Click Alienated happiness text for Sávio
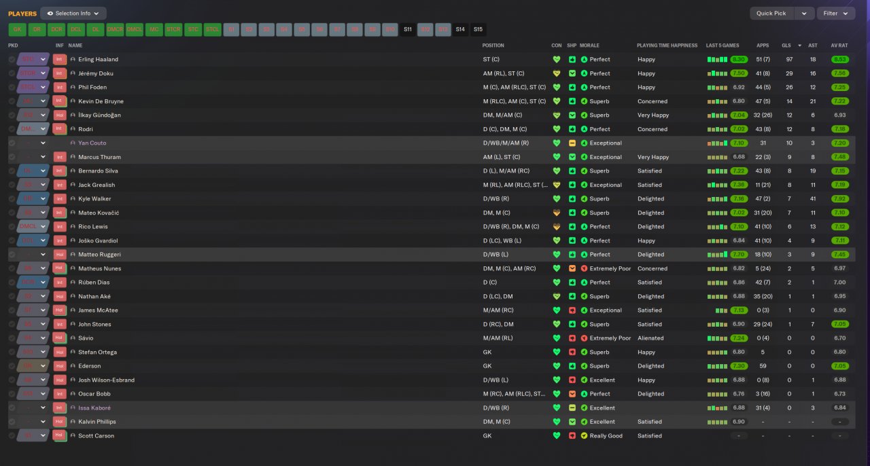 650,338
